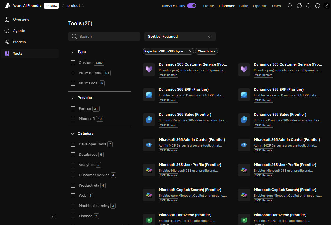Select Models in the left sidebar
The width and height of the screenshot is (331, 225).
point(19,42)
